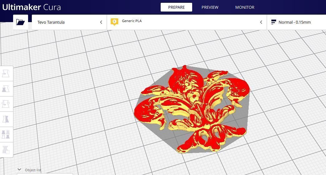The width and height of the screenshot is (326, 175).
Task: Click the print profile layers icon
Action: (274, 22)
